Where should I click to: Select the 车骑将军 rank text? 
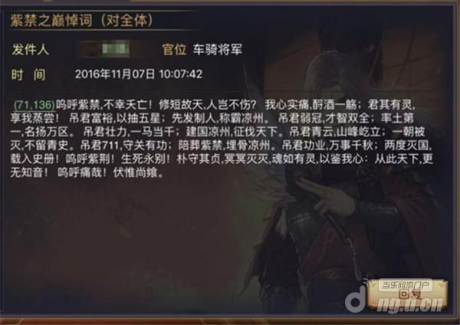pyautogui.click(x=218, y=50)
